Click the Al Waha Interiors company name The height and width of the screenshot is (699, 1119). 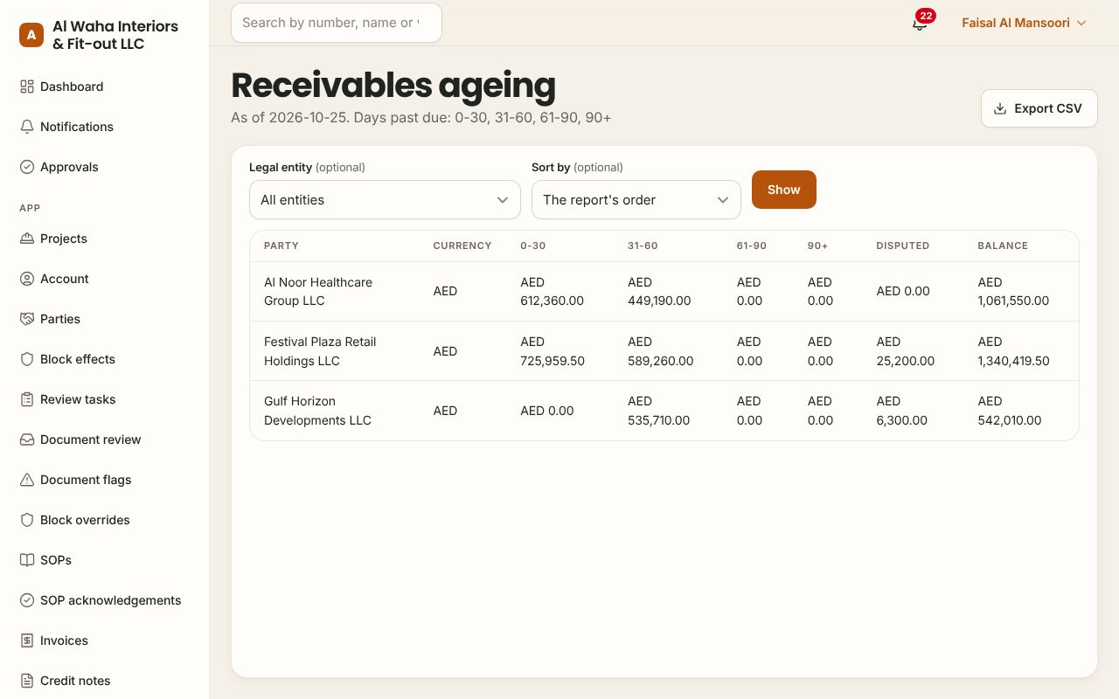point(115,35)
